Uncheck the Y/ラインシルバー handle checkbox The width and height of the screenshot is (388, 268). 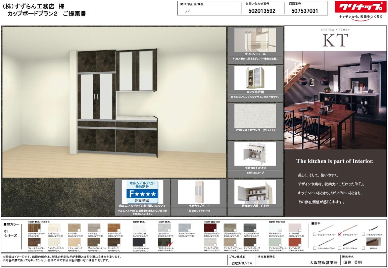pyautogui.click(x=340, y=234)
